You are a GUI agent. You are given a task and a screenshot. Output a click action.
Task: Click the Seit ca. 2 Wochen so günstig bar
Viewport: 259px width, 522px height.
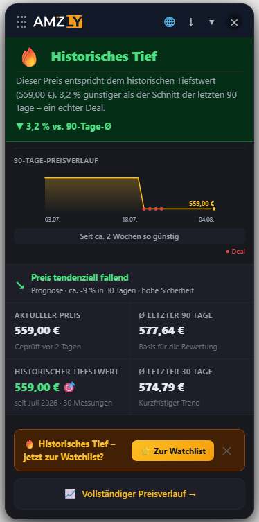[129, 236]
